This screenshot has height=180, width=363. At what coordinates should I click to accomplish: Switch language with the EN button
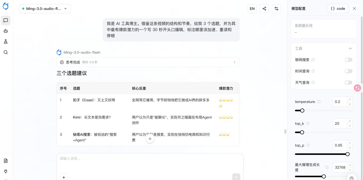coord(252,8)
